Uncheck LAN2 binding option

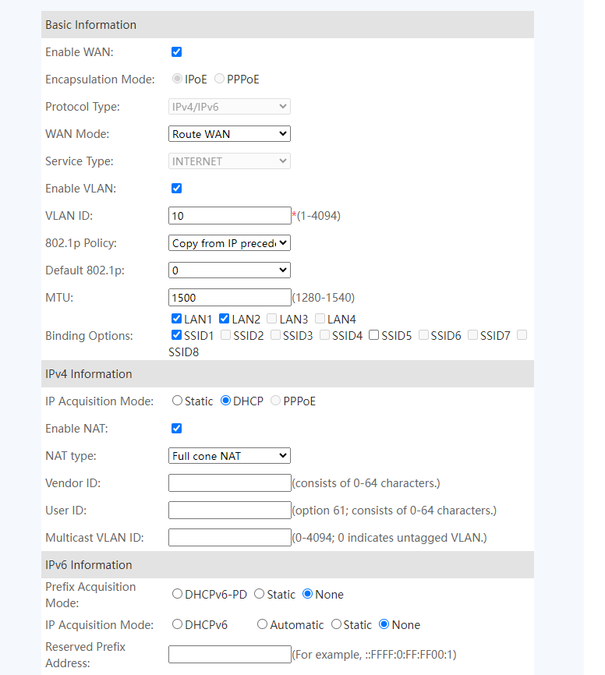(224, 319)
